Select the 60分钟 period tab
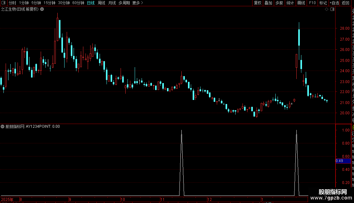Viewport: 354px width, 203px height. 78,3
